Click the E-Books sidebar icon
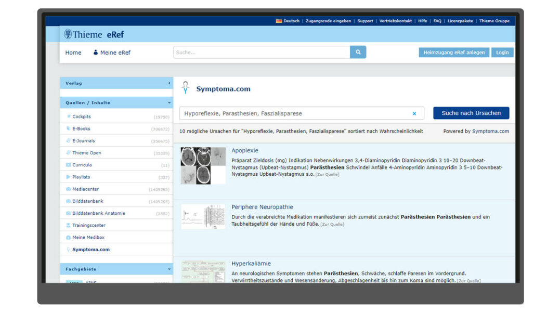Screen dimensions: 560x312 tap(69, 128)
